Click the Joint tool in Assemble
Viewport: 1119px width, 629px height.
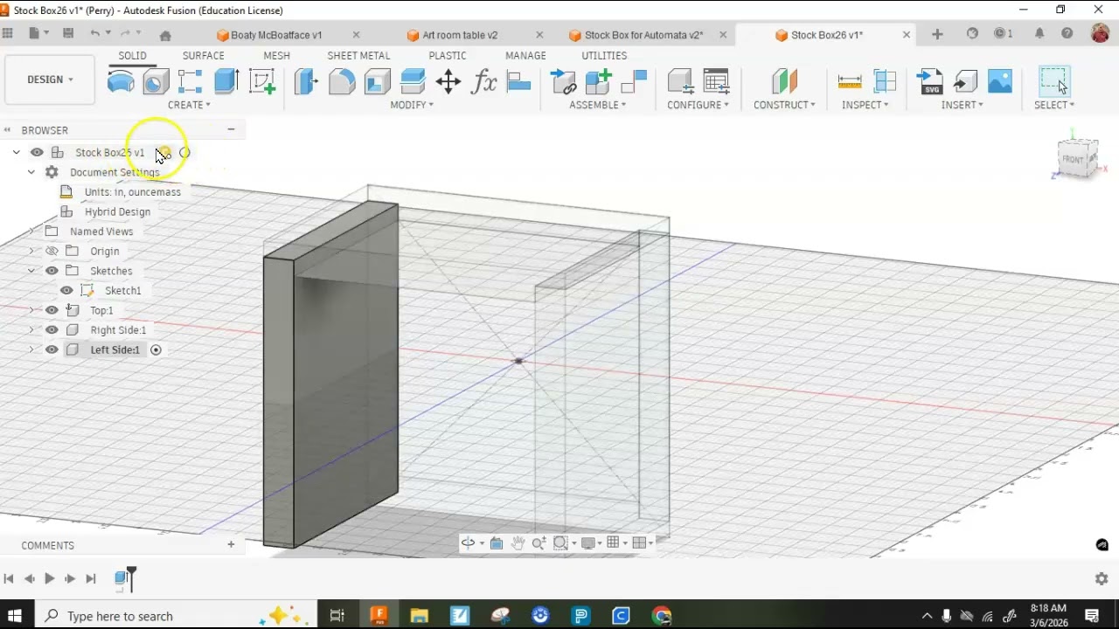563,82
